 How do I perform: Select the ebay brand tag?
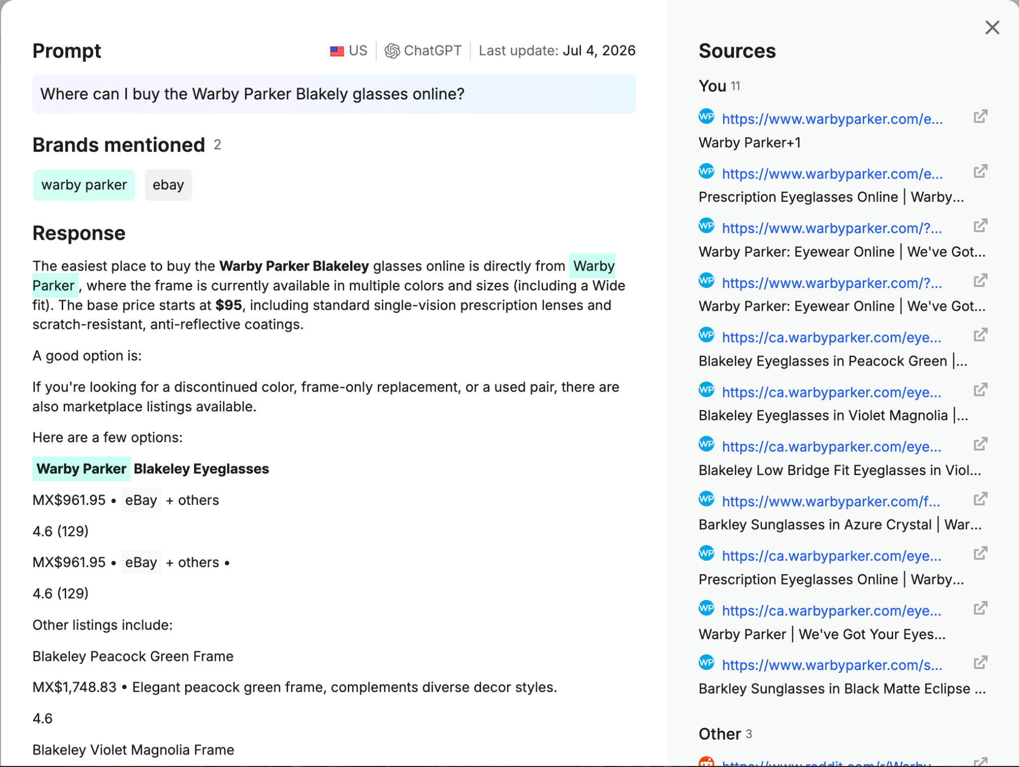(168, 185)
